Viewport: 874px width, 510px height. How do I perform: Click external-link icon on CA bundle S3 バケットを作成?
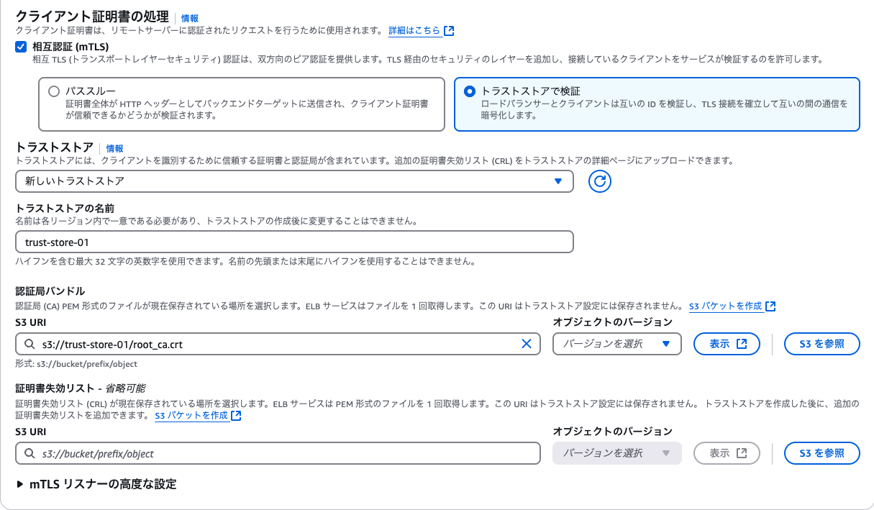(770, 306)
